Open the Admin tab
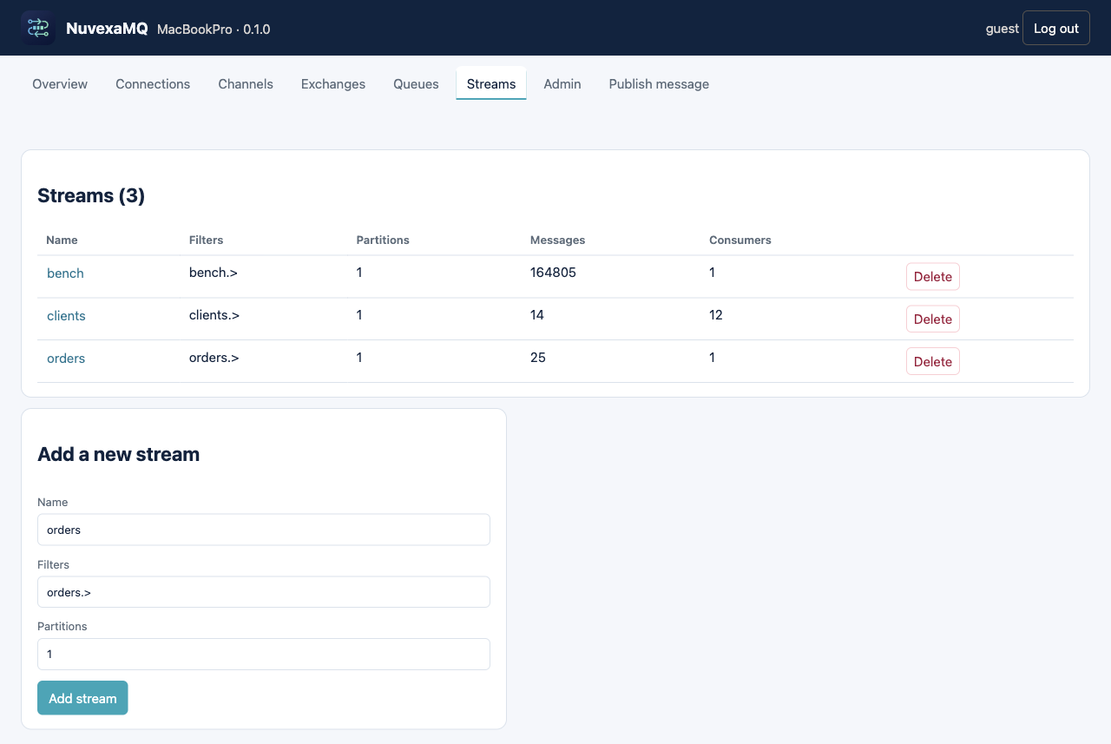Image resolution: width=1111 pixels, height=744 pixels. [562, 84]
